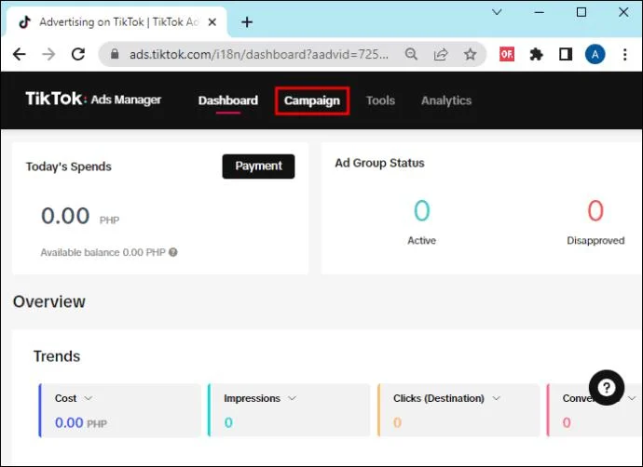Screen dimensions: 643x467
Task: Click the Trends heading
Action: pyautogui.click(x=57, y=356)
